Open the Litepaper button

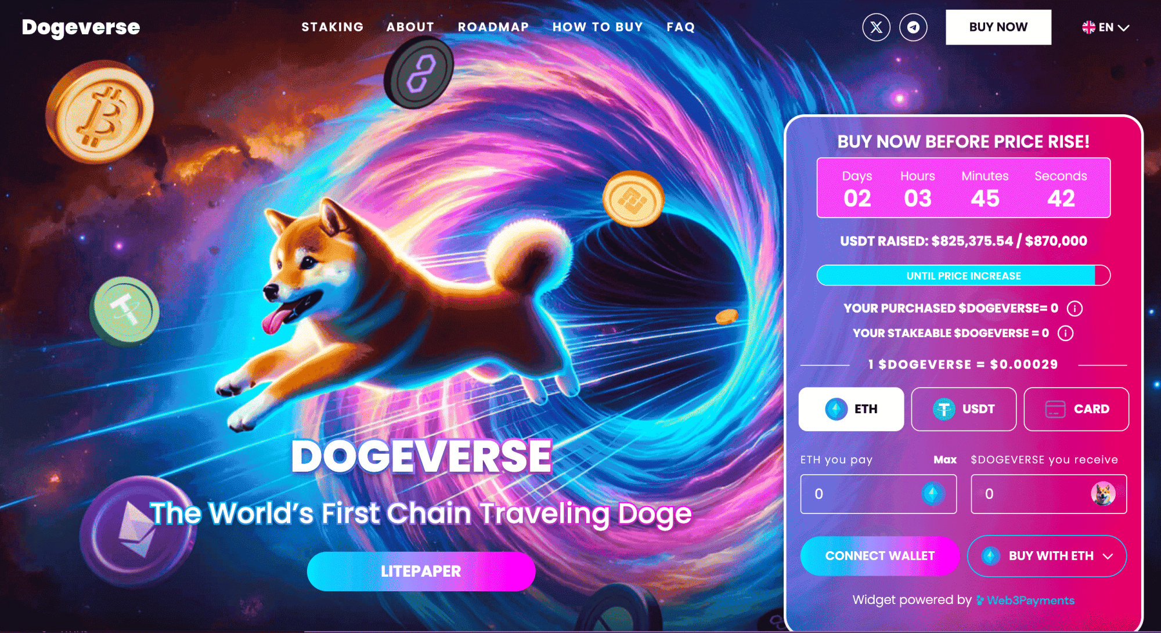(x=421, y=571)
